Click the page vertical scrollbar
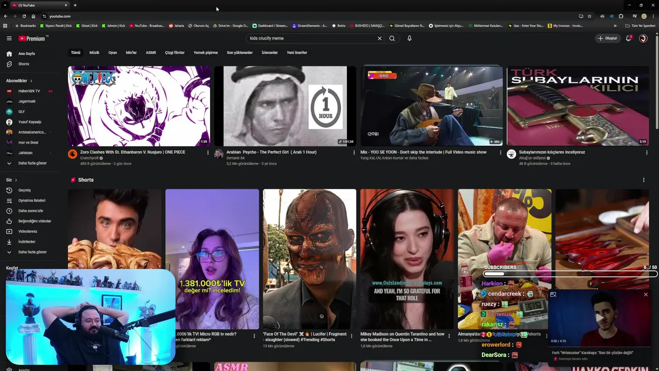The height and width of the screenshot is (371, 659). (x=657, y=82)
